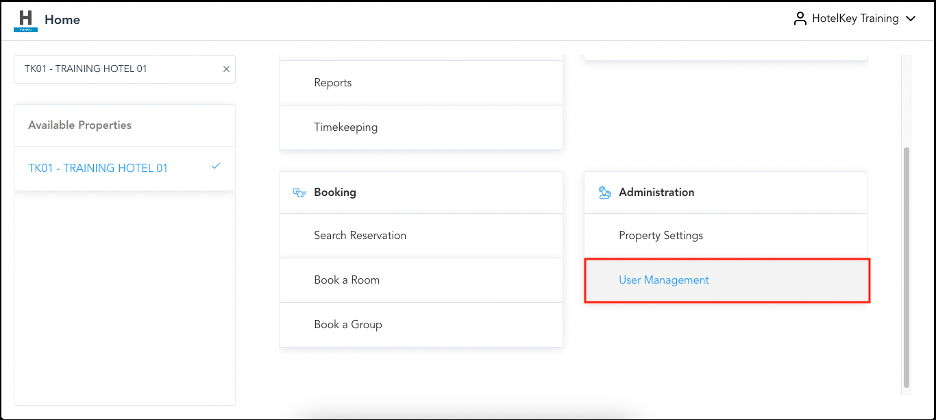Screen dimensions: 936x420
Task: Select the Booking section icon
Action: tap(299, 192)
